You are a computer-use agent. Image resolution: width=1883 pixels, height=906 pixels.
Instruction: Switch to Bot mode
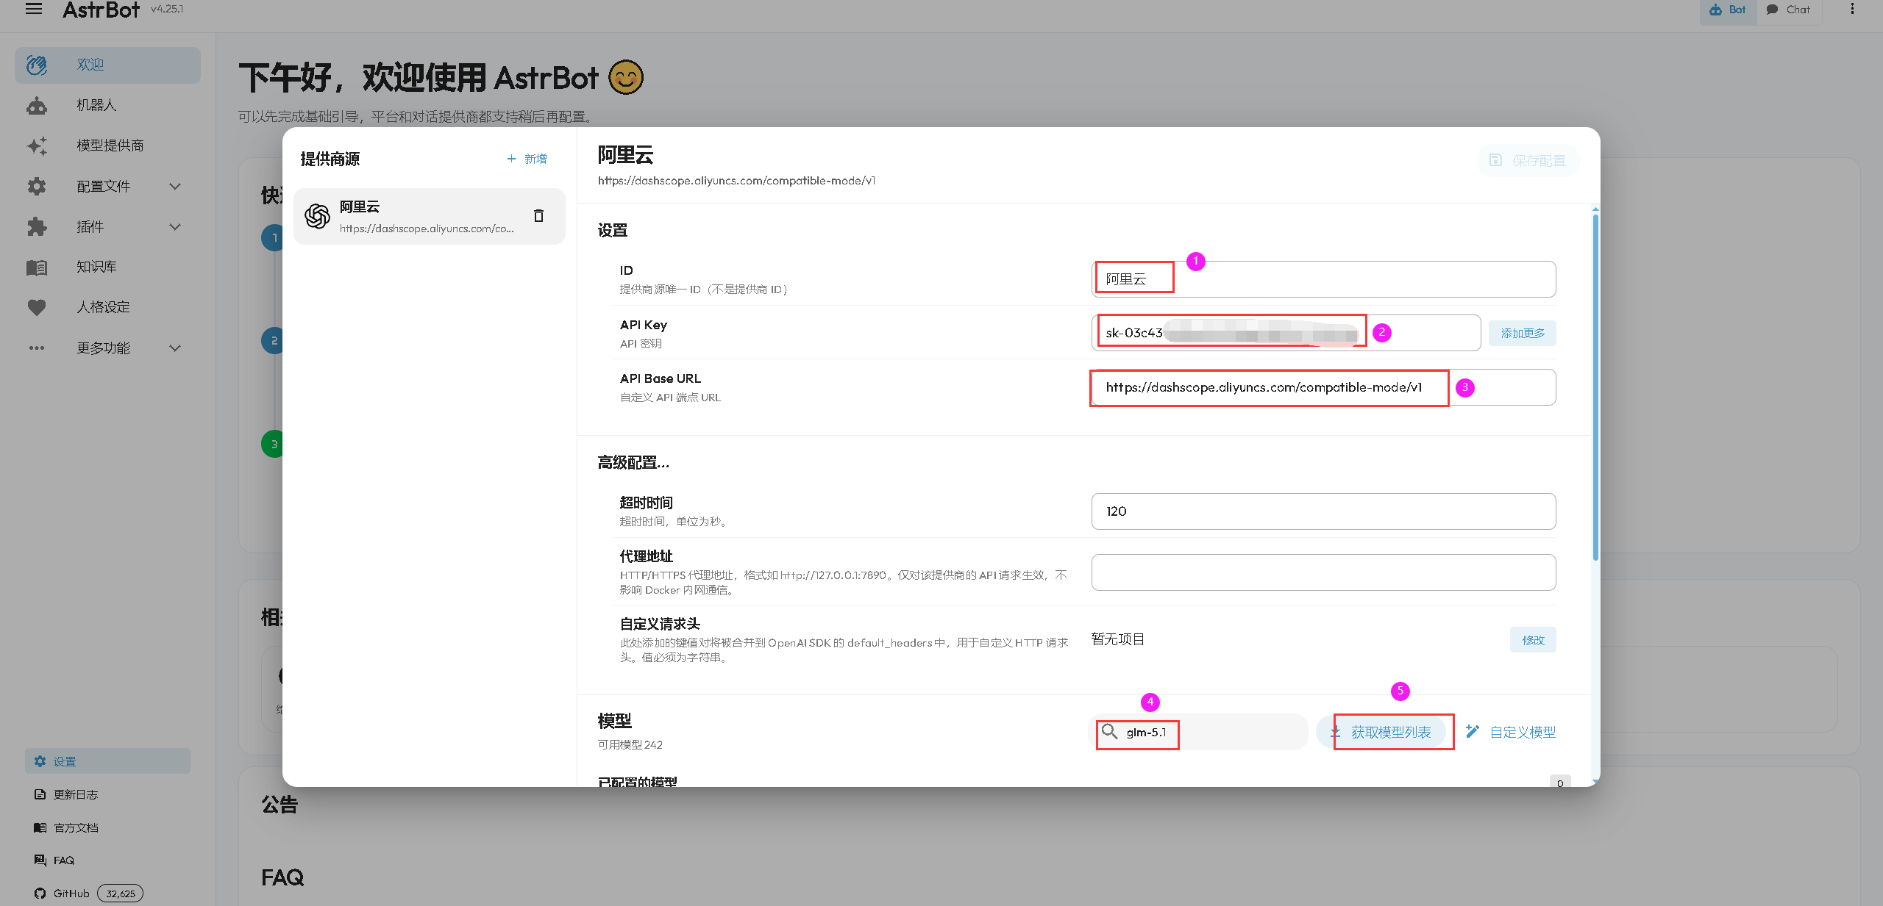pyautogui.click(x=1728, y=10)
